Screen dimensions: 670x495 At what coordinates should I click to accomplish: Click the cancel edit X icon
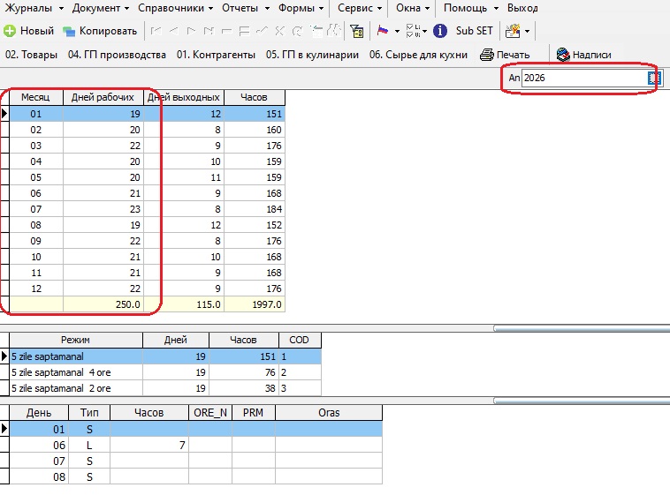pyautogui.click(x=279, y=31)
